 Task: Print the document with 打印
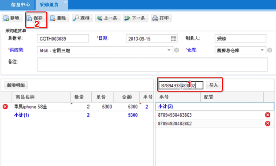(161, 18)
